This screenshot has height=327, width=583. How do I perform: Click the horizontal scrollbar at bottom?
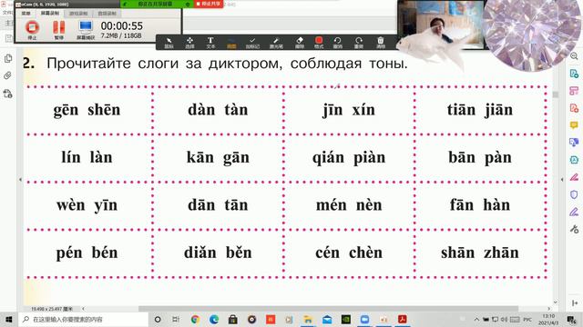[328, 309]
